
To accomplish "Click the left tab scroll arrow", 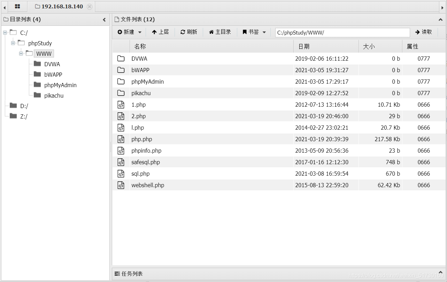I will [x=4, y=7].
